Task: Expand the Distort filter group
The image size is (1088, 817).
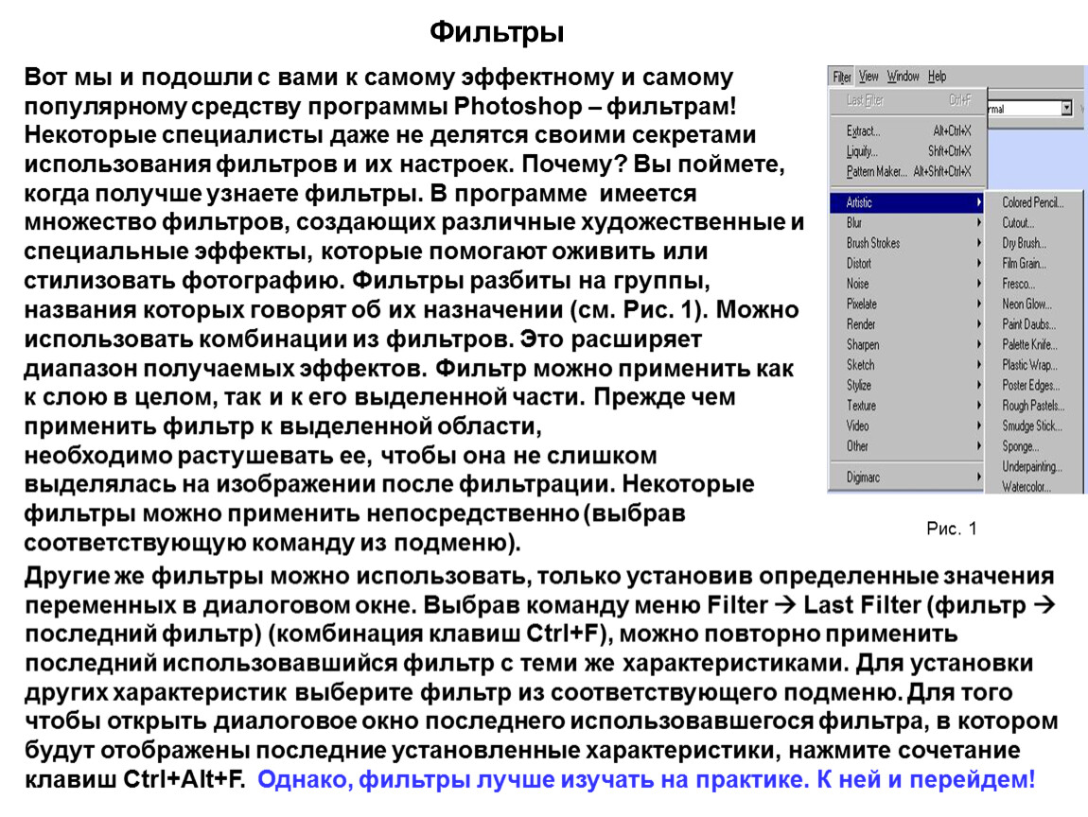Action: tap(907, 264)
